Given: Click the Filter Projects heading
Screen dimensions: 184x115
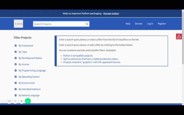Looking at the screenshot, I should pos(23,38).
